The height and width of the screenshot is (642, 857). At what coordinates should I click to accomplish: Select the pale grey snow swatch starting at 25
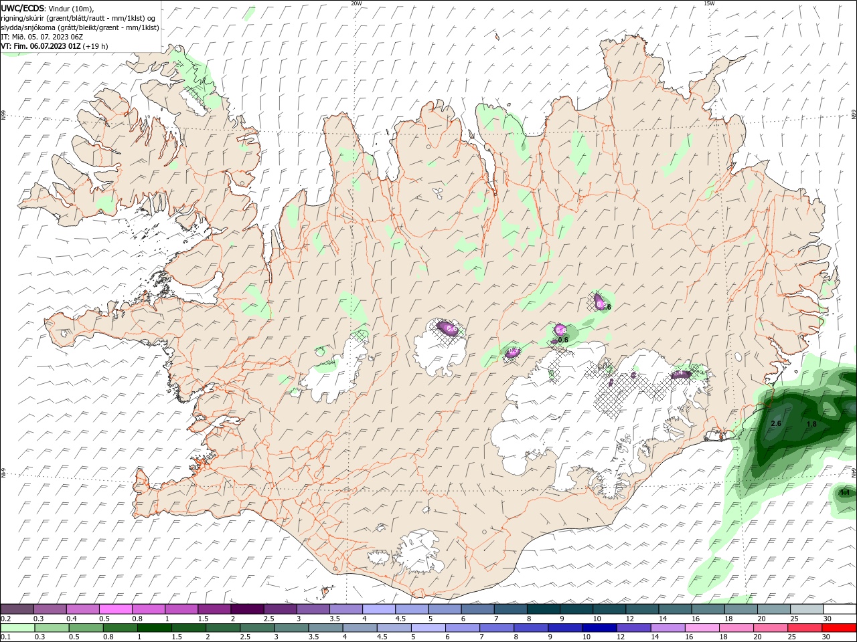(x=806, y=609)
